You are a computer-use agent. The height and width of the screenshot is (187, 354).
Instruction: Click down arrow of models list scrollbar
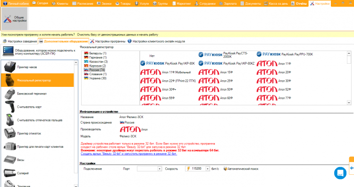[349, 103]
